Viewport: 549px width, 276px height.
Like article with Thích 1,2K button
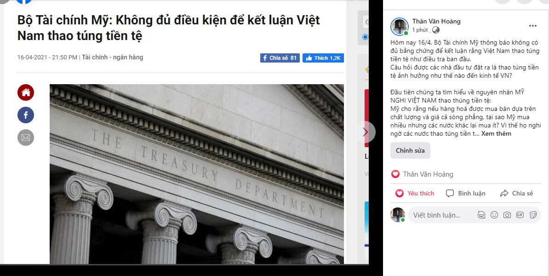(x=323, y=58)
